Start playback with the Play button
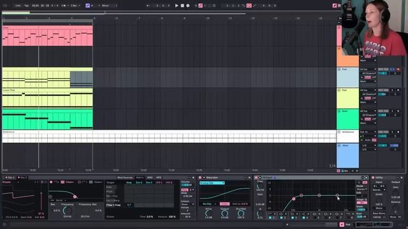The height and width of the screenshot is (229, 408). [177, 6]
